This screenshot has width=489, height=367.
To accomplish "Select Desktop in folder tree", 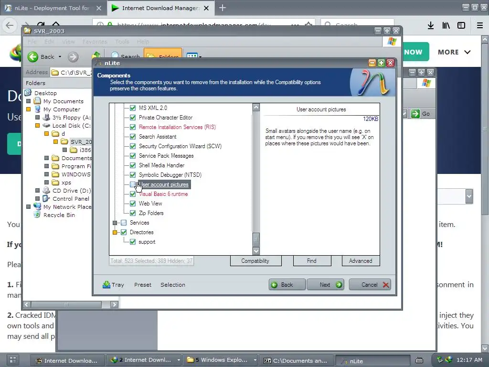I will 45,93.
